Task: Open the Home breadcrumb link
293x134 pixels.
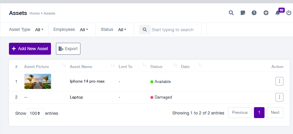Action: point(34,13)
